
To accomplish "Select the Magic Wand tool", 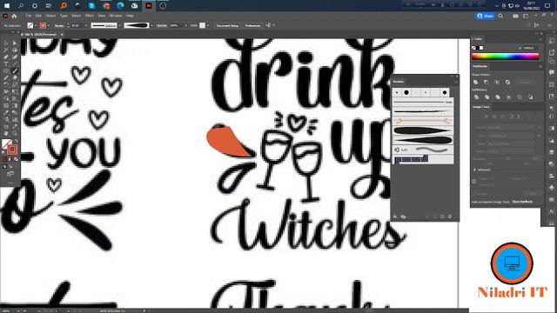I will pyautogui.click(x=6, y=50).
